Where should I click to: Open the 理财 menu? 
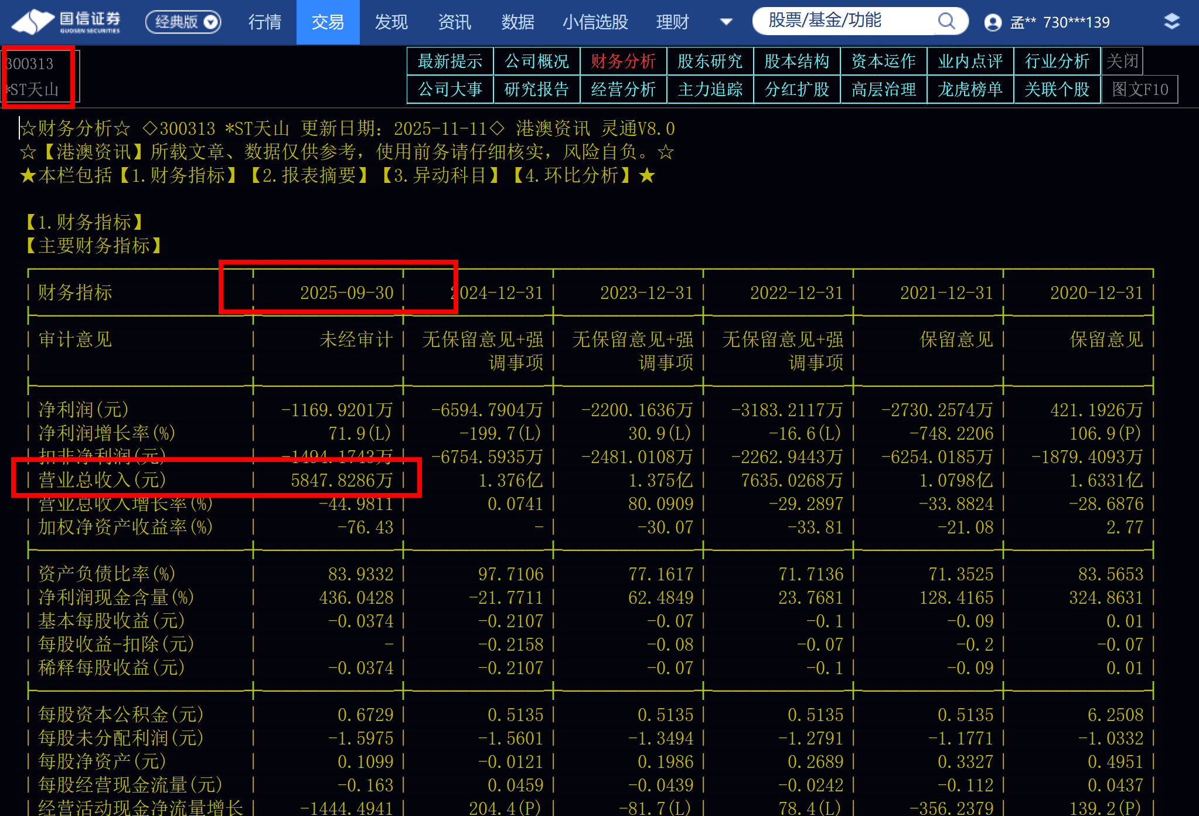[672, 22]
